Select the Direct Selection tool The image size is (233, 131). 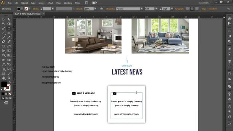(9, 19)
